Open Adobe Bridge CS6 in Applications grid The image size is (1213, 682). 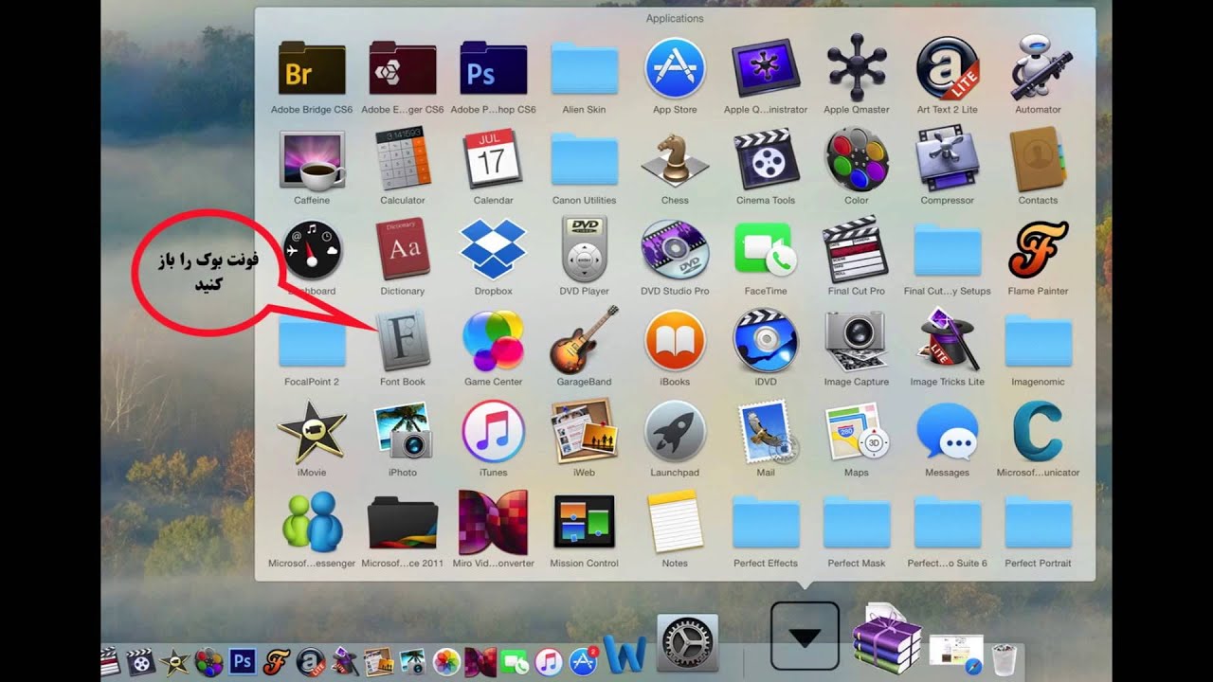[x=312, y=68]
